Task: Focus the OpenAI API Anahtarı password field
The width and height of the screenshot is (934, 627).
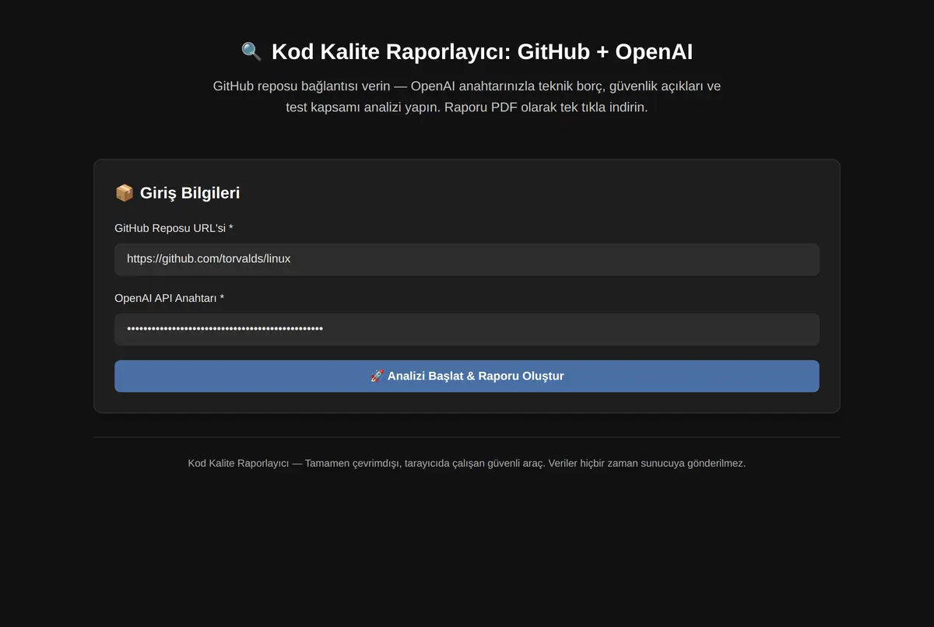Action: click(467, 329)
